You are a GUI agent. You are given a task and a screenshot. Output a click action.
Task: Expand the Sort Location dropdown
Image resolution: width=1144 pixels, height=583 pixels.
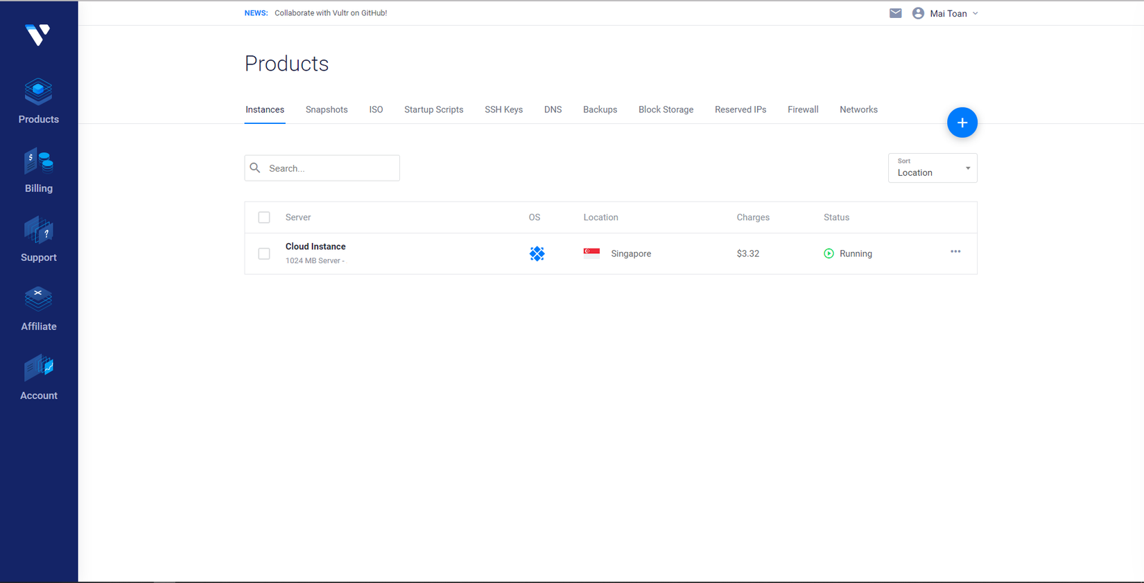point(933,168)
